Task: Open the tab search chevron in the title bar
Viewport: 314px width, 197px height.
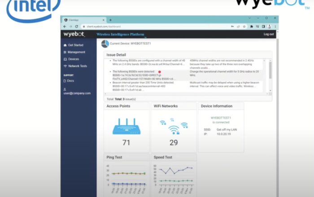Action: (x=249, y=18)
